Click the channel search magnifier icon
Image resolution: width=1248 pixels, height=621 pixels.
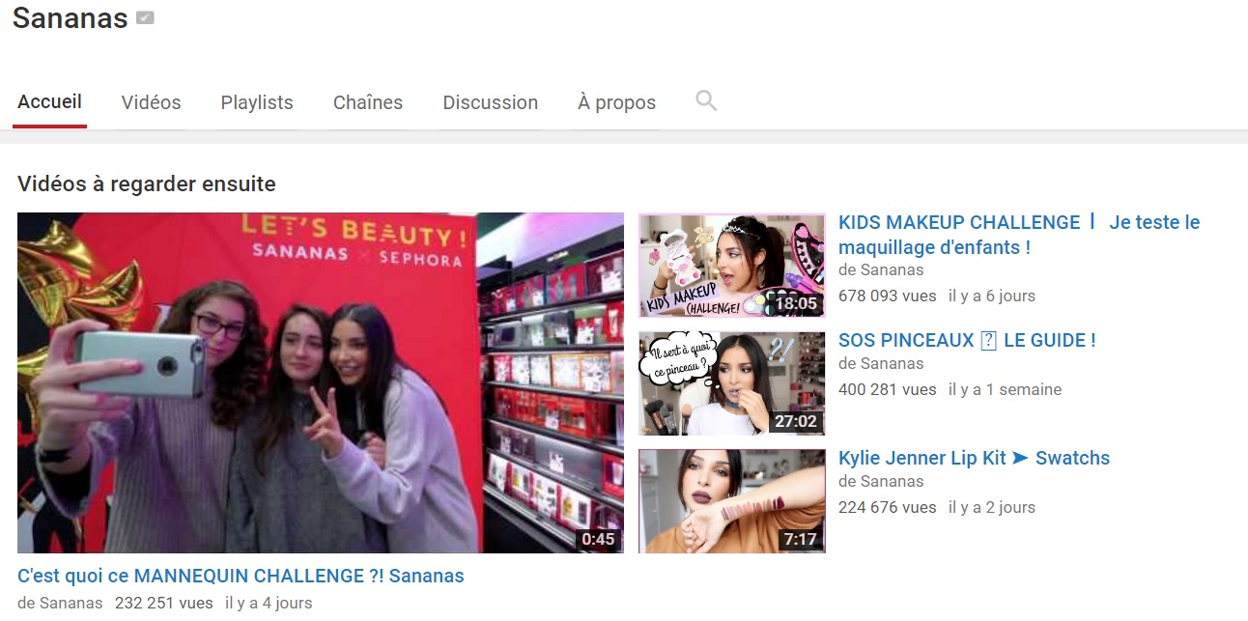pos(706,100)
